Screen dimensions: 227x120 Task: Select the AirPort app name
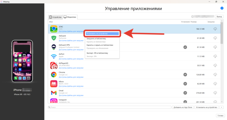point(62,54)
